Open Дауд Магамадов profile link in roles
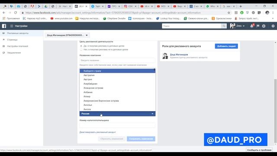Screen dimensions: 277x156 point(179,55)
